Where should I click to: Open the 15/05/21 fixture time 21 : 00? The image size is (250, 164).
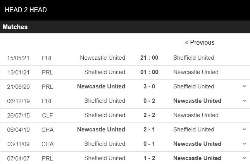pos(149,58)
